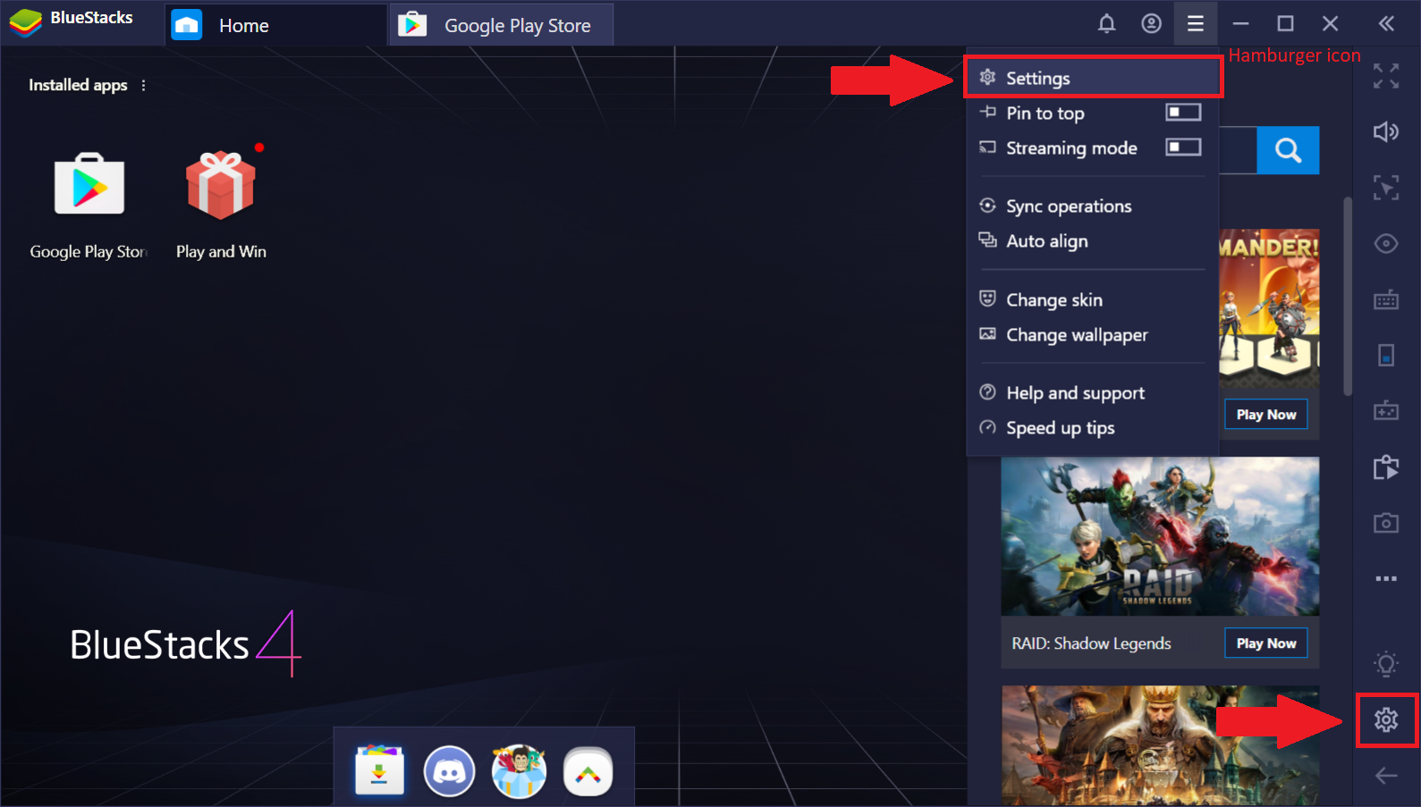The height and width of the screenshot is (807, 1421).
Task: Open the sidebar settings gear icon
Action: click(1386, 719)
